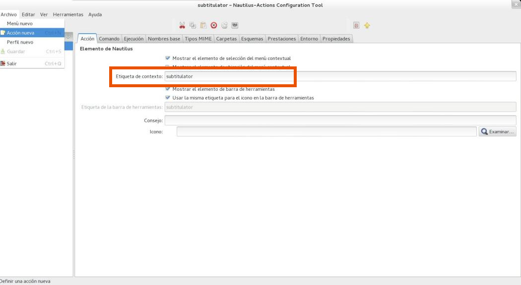Screen dimensions: 521x285
Task: Expand the dropdown arrow beside the Archivo menu popup
Action: pos(68,37)
